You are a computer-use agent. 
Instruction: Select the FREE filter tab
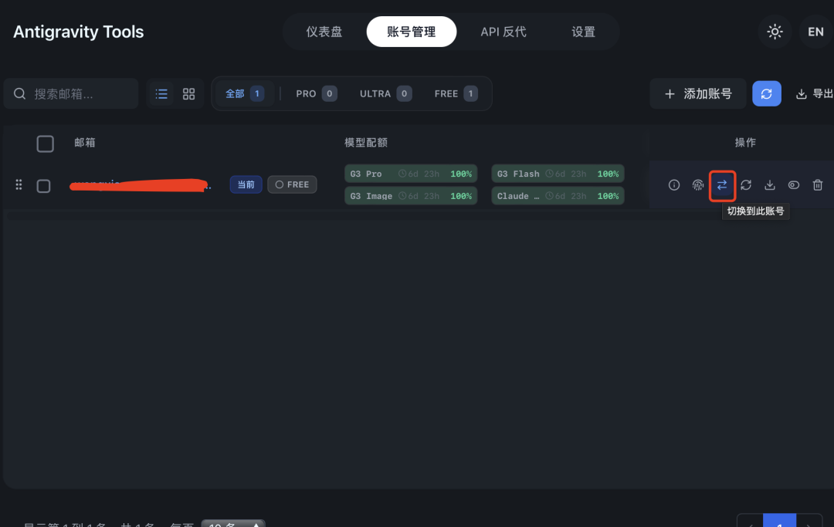(x=455, y=93)
